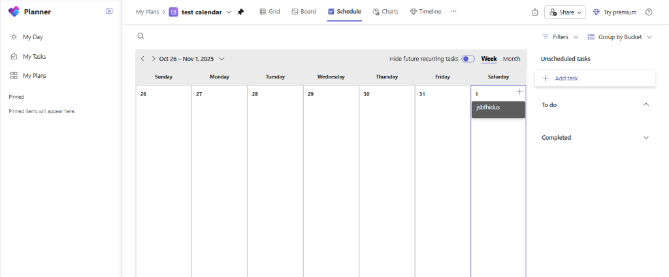
Task: Click the plan lock privacy icon
Action: (534, 12)
